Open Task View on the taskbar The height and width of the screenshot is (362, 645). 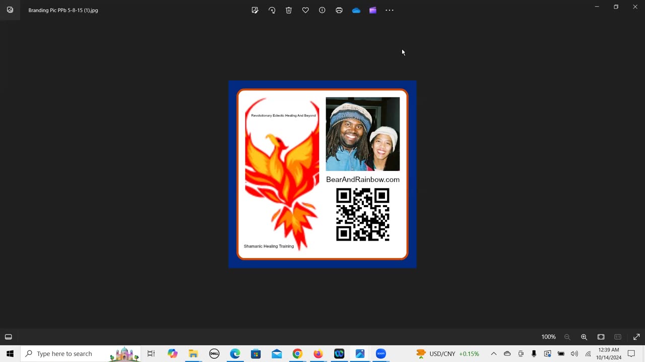[151, 353]
